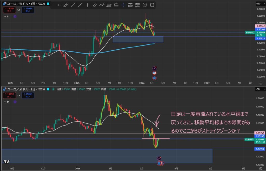Screen dimensions: 266x171
Task: Select the horizontal line tool in favorites toolbar
Action: point(59,5)
